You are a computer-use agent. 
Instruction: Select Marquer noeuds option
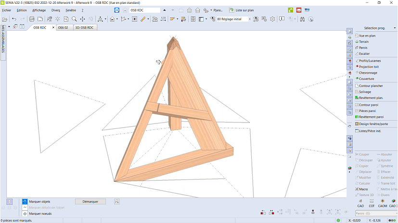pyautogui.click(x=40, y=213)
